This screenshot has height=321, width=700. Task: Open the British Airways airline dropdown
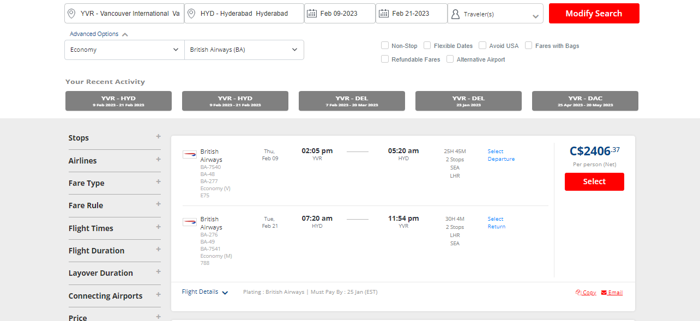point(244,50)
